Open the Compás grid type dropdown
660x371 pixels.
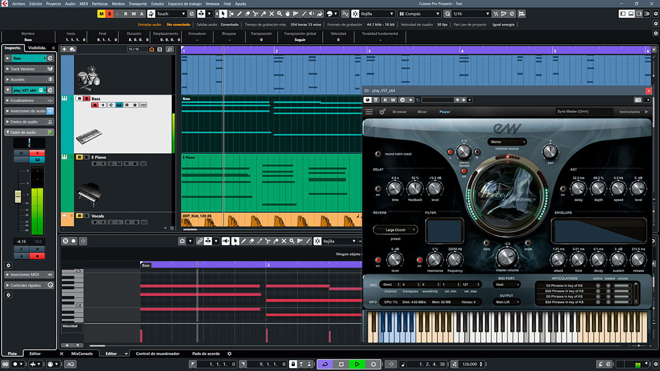click(x=419, y=13)
